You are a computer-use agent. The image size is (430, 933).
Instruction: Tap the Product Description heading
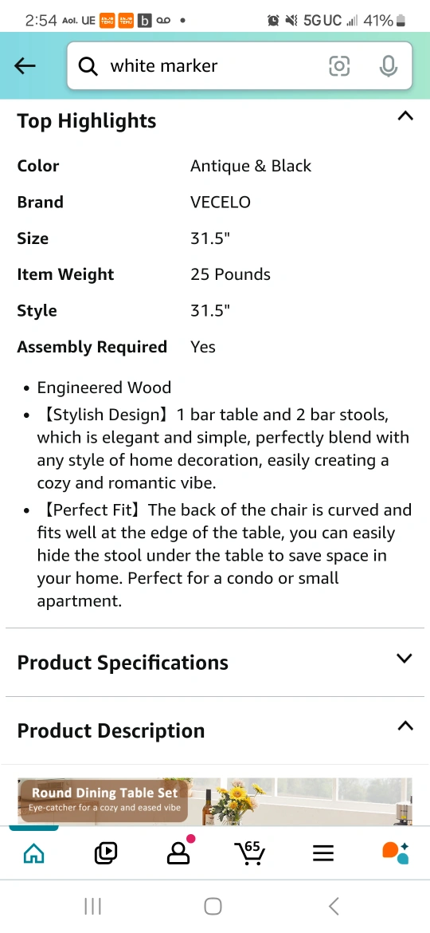coord(111,730)
